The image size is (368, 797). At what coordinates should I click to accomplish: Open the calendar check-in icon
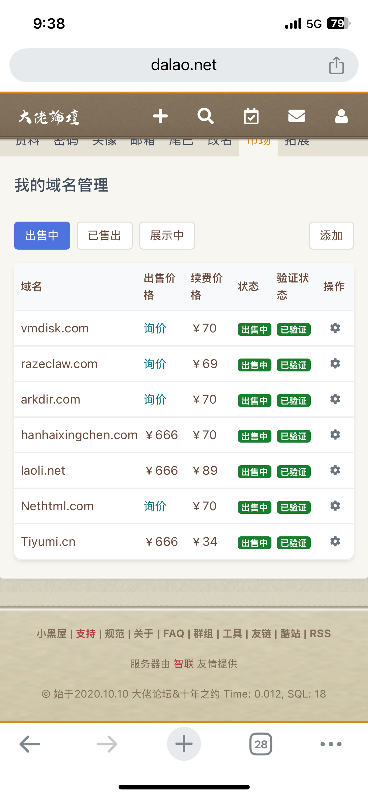pos(251,116)
